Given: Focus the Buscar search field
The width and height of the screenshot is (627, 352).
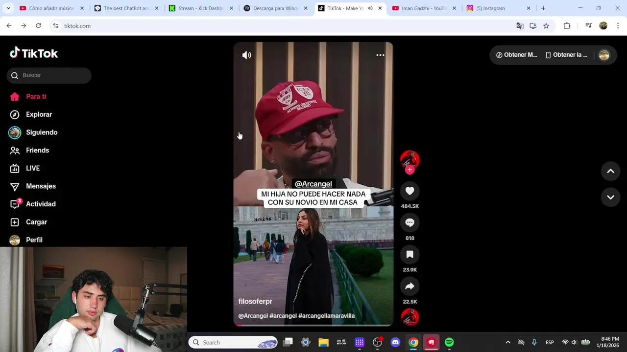Looking at the screenshot, I should pos(49,75).
